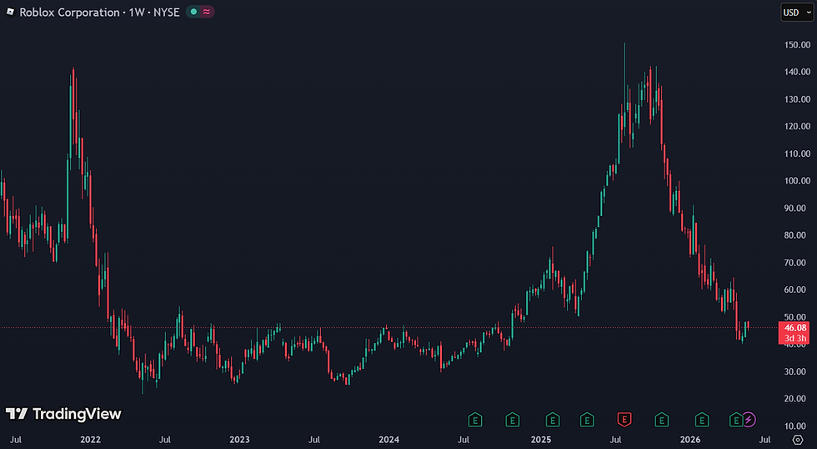Click the 1W interval label
Image resolution: width=817 pixels, height=449 pixels.
pos(137,12)
